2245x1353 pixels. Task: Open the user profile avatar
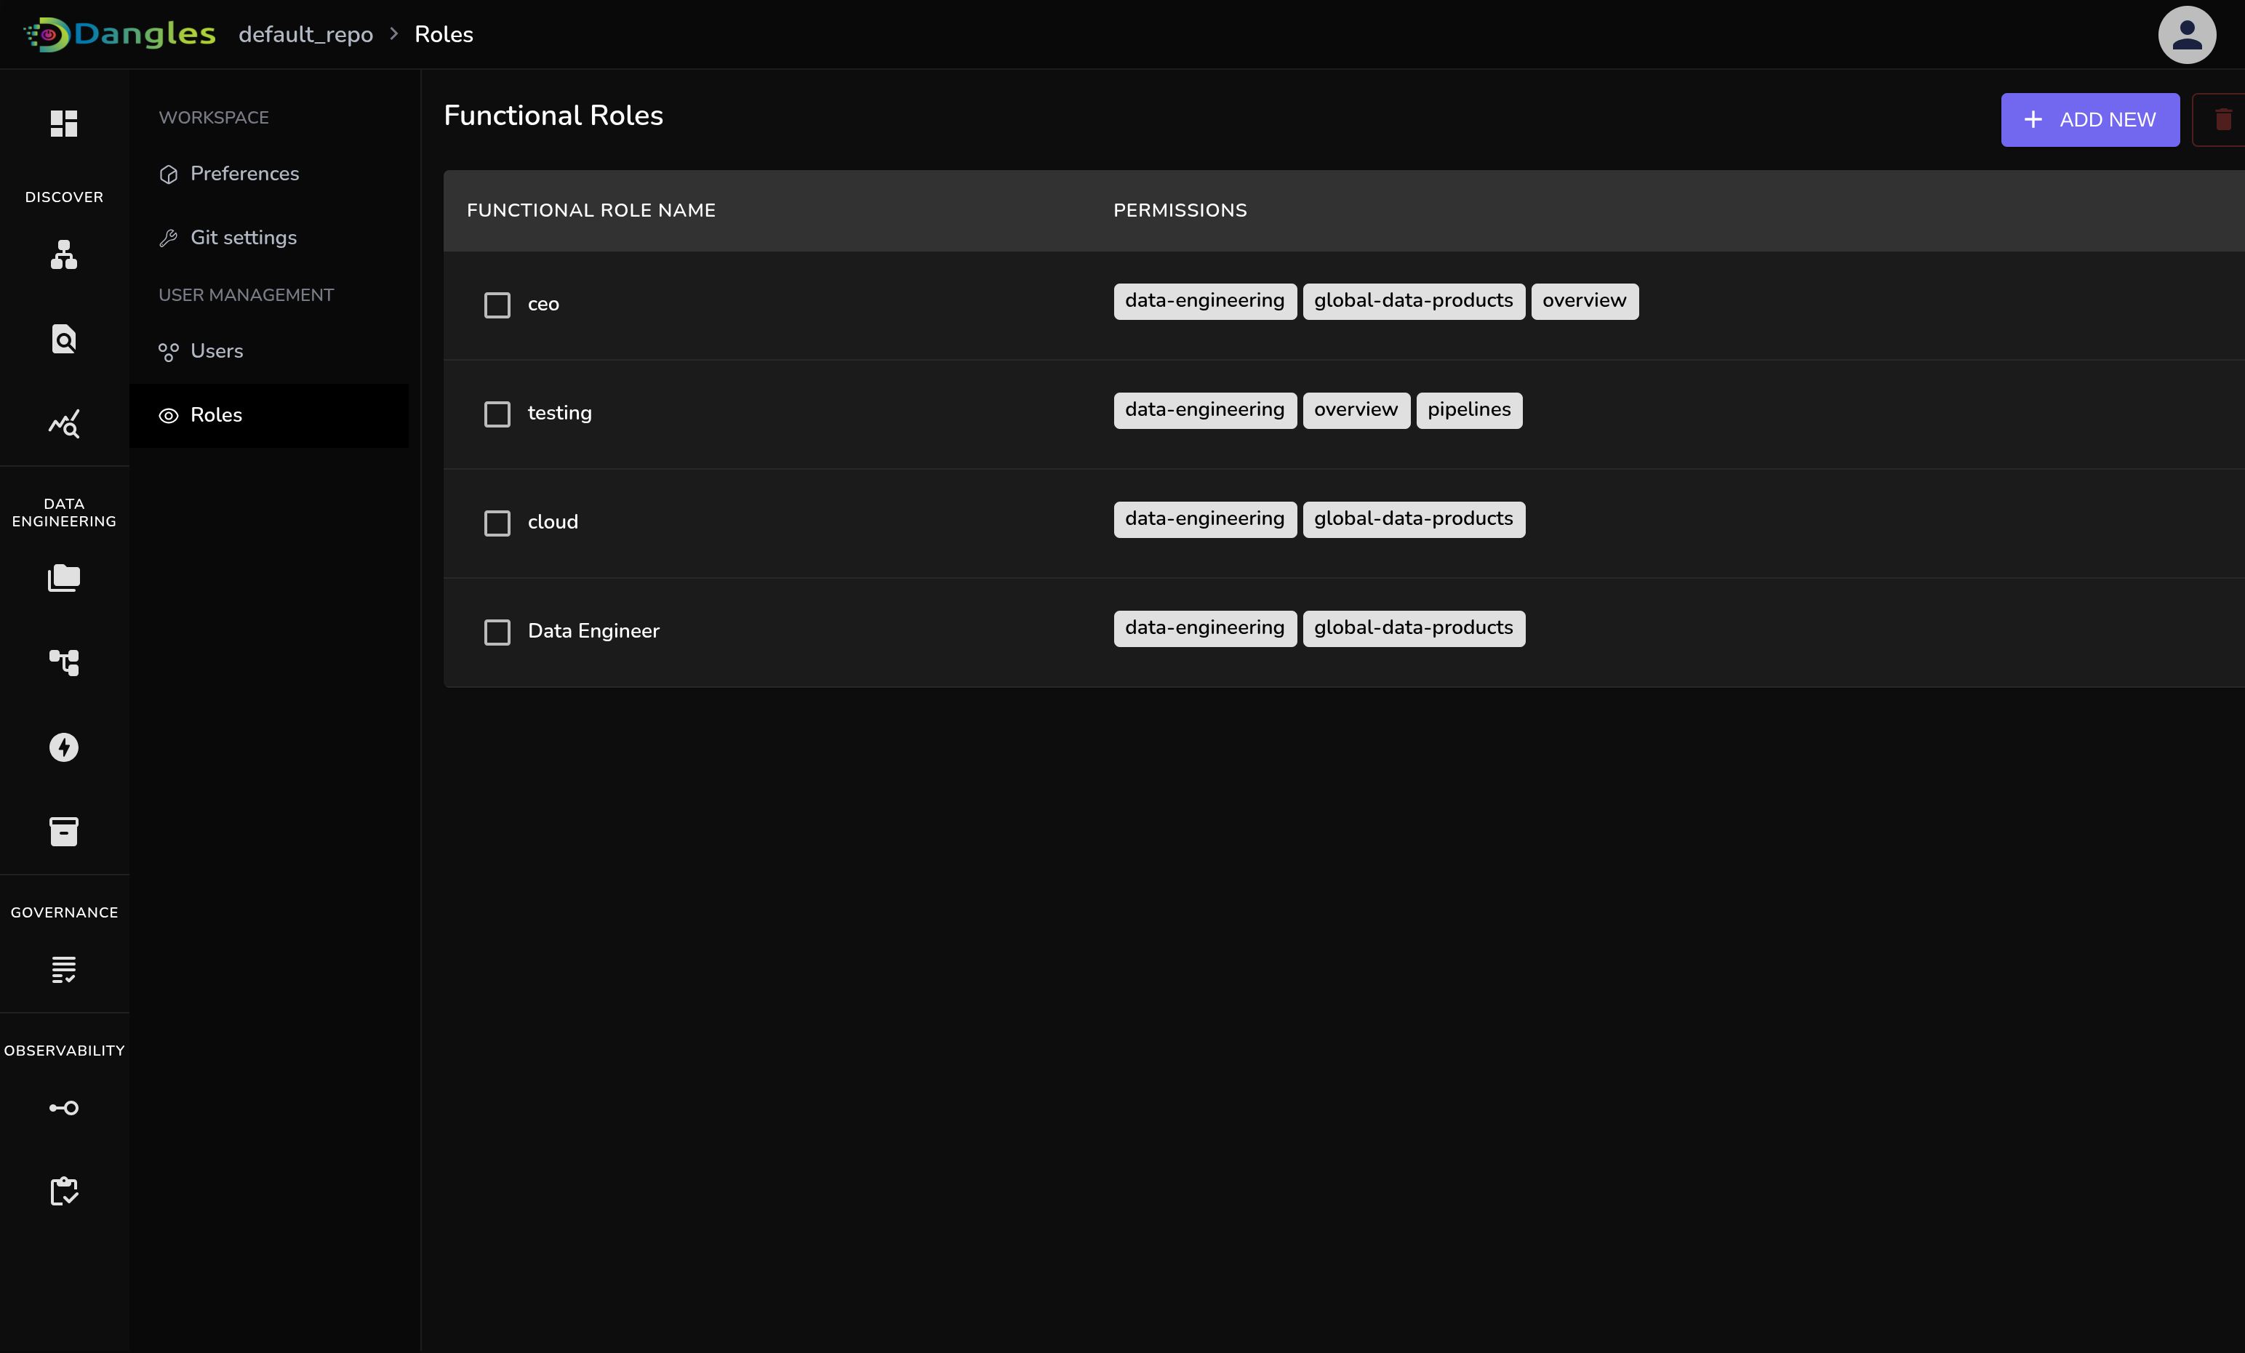click(x=2186, y=35)
